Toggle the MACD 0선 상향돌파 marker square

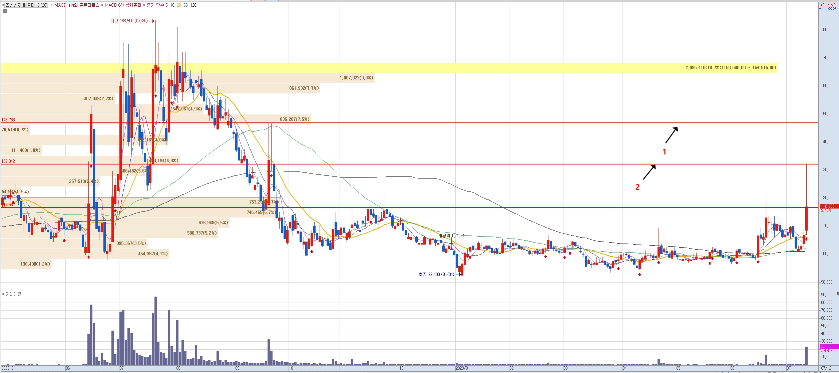102,5
